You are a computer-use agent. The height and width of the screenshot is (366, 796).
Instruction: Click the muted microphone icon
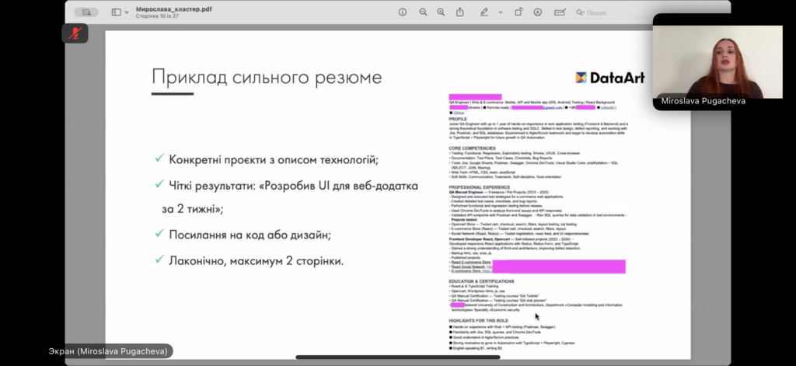click(75, 33)
